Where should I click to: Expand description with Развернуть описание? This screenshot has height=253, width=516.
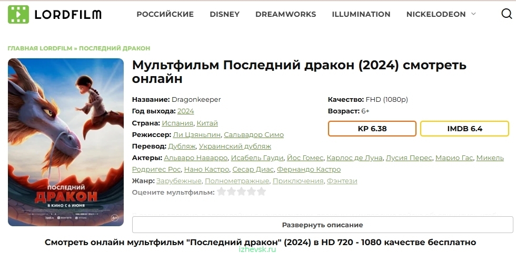(322, 225)
